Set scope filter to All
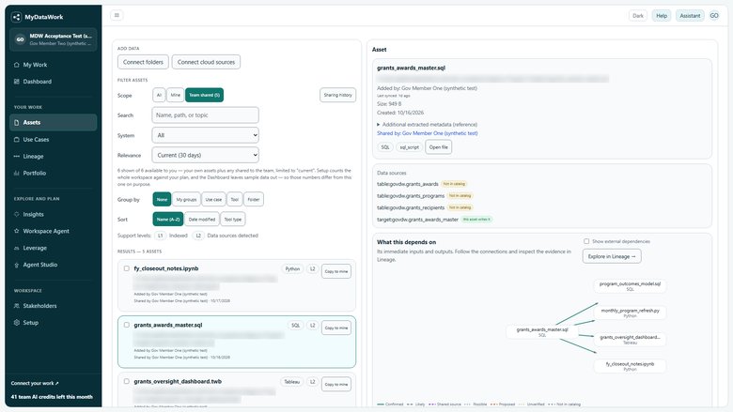733x412 pixels. (159, 95)
